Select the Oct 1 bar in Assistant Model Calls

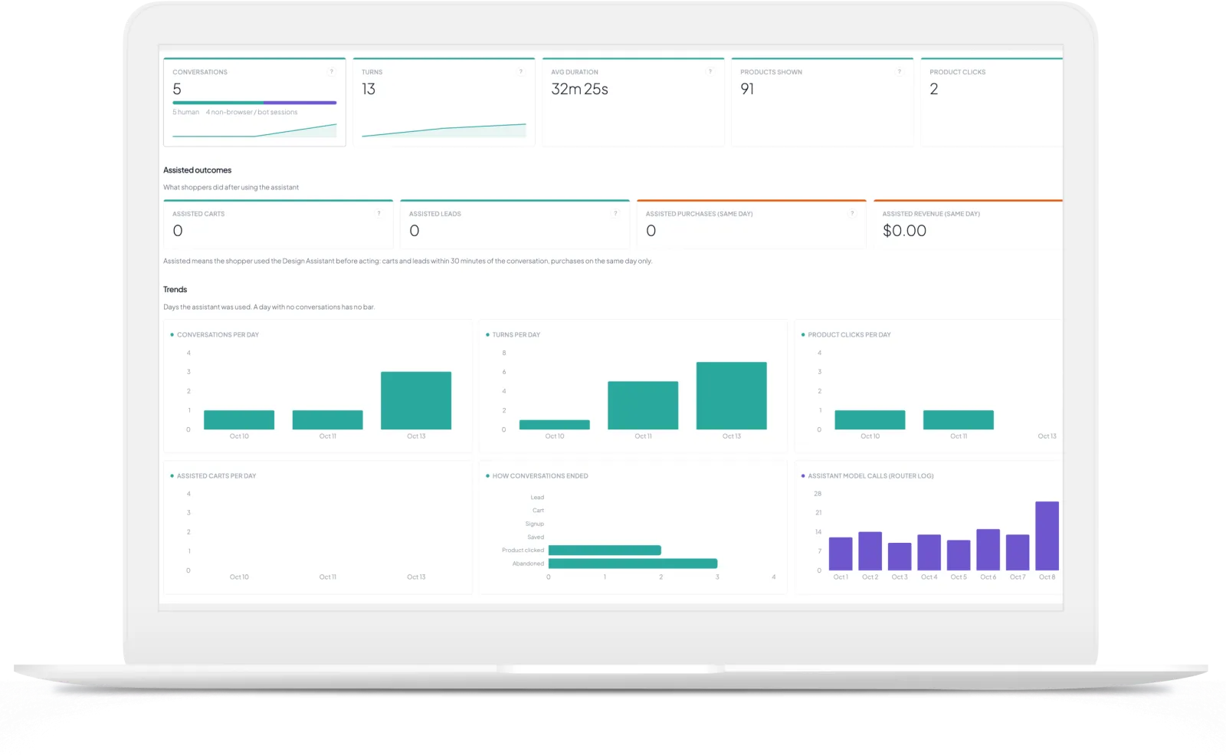click(x=841, y=554)
